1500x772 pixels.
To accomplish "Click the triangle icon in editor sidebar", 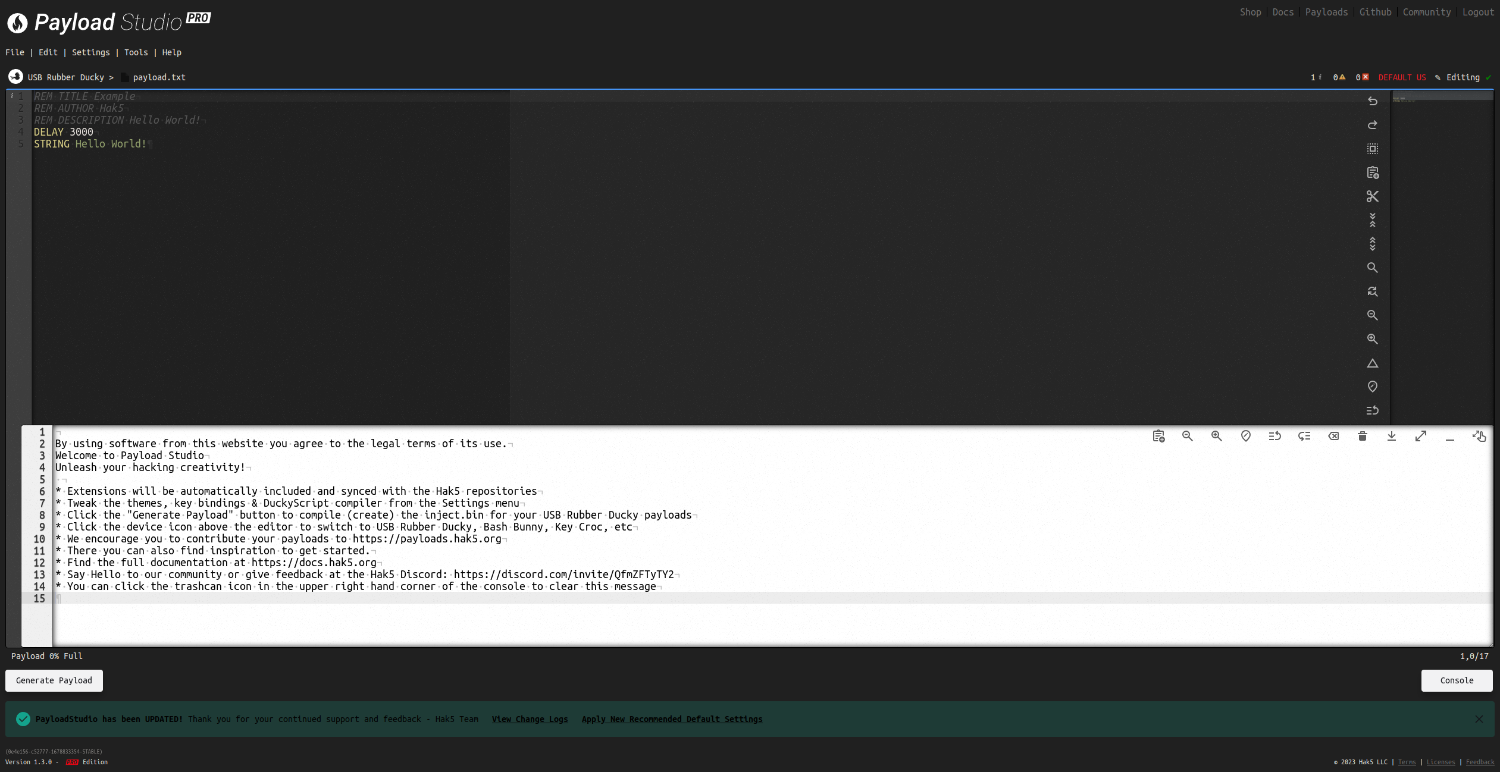I will click(x=1372, y=363).
